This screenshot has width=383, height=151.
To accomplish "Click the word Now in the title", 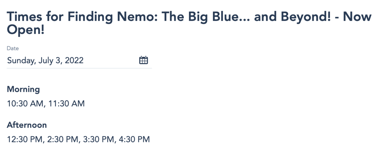I will 357,17.
